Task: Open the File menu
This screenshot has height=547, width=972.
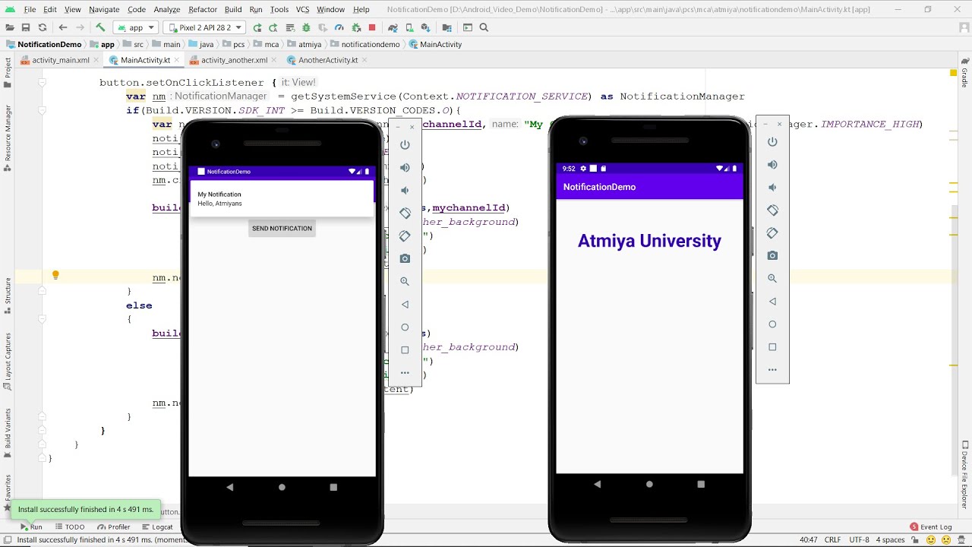Action: tap(30, 9)
